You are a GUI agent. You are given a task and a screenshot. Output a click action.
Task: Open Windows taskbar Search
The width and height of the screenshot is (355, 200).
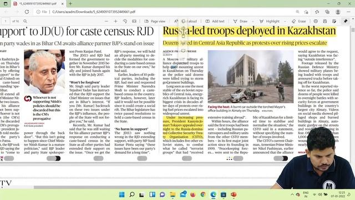[132, 194]
